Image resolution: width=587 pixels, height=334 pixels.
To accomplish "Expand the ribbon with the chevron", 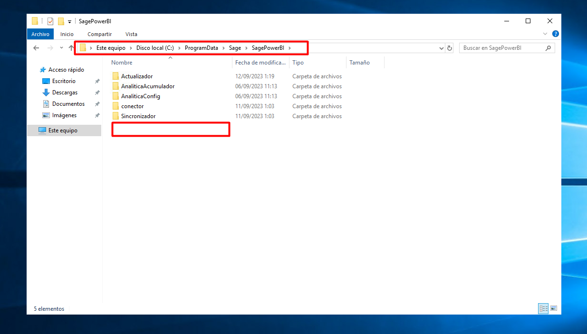I will 545,34.
